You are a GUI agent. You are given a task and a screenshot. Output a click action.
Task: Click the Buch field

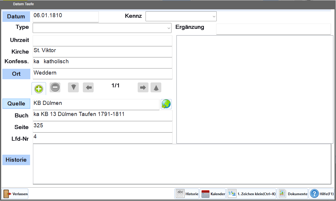[x=102, y=116]
